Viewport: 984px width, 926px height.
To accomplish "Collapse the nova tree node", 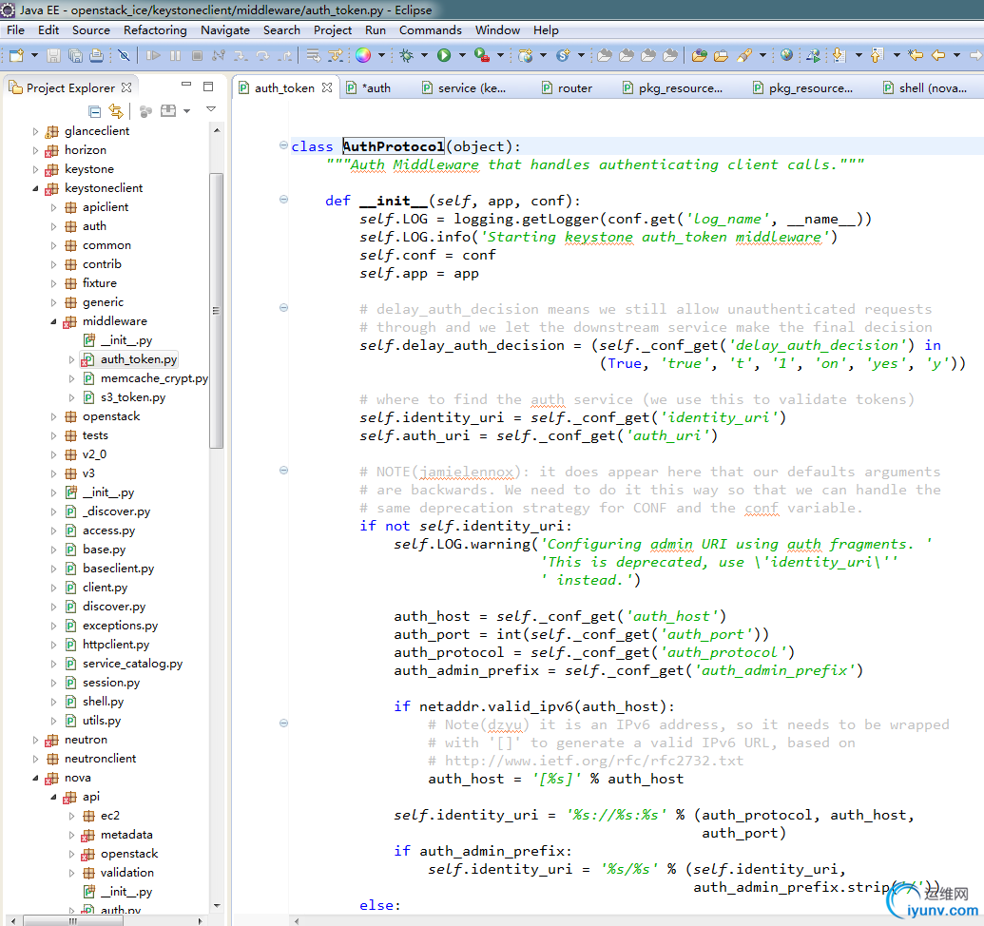I will [35, 778].
